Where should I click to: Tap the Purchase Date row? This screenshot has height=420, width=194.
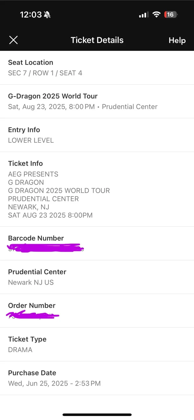point(97,378)
